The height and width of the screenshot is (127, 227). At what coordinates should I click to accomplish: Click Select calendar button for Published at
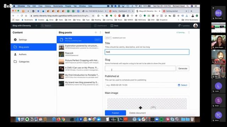click(x=183, y=85)
